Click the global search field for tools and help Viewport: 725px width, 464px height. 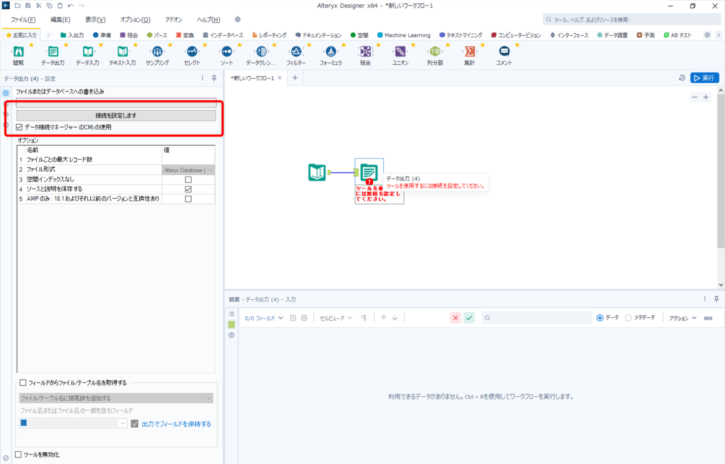click(x=631, y=20)
